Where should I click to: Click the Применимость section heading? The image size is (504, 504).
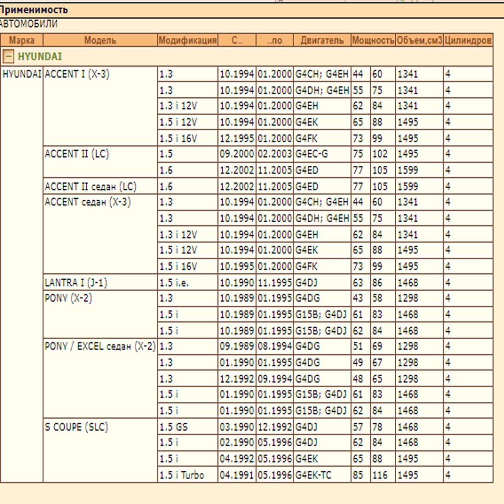pos(34,10)
